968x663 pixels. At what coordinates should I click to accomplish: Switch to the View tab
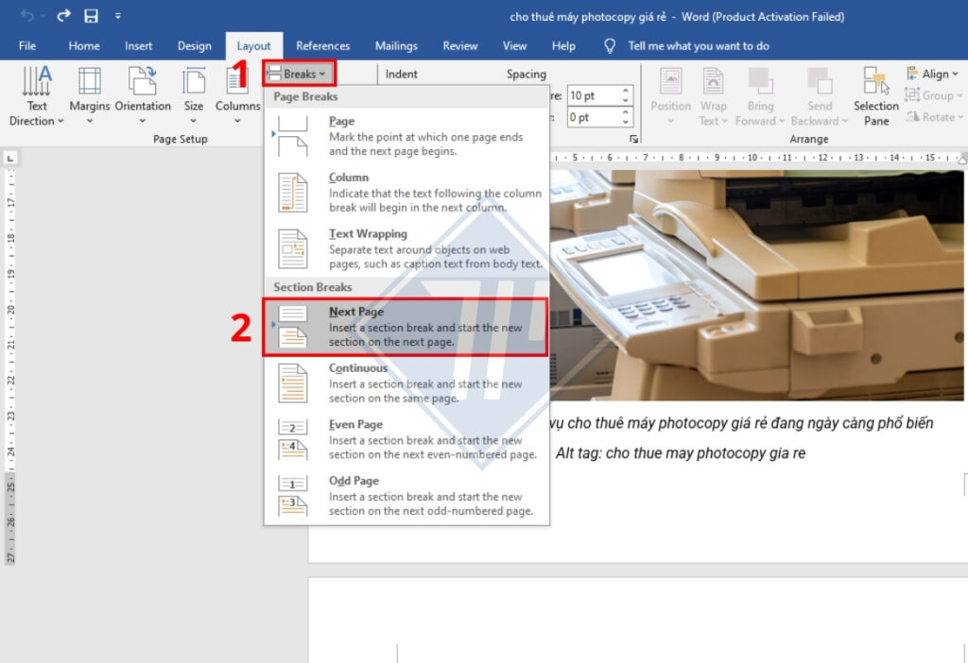[514, 45]
